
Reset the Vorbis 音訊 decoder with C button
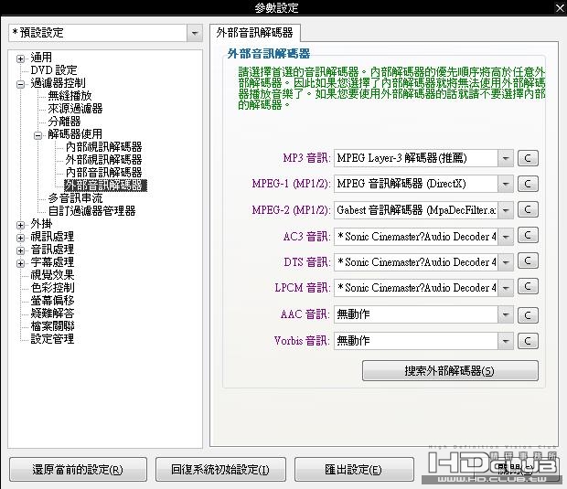click(x=528, y=341)
